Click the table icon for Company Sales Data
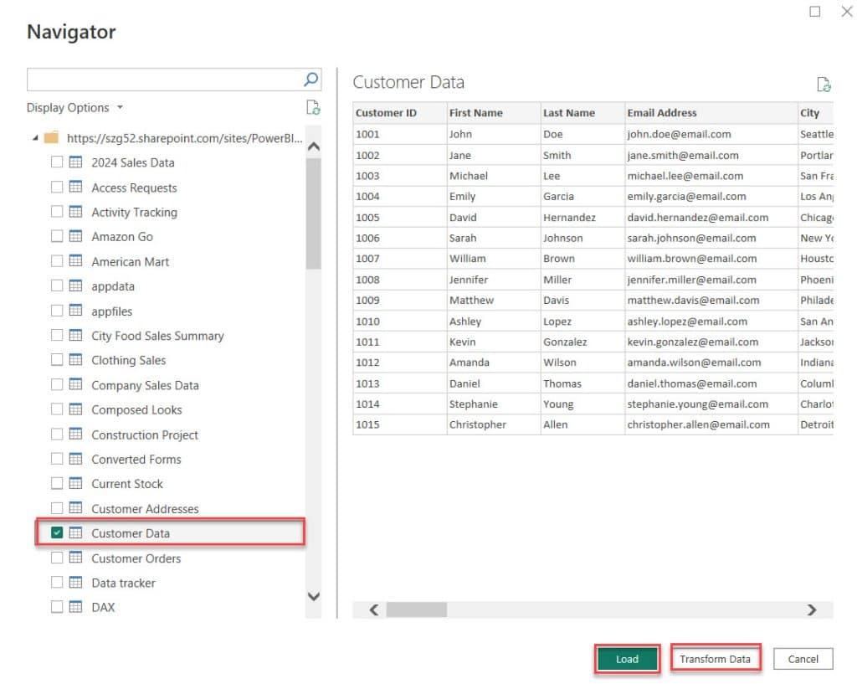This screenshot has height=684, width=857. click(x=76, y=384)
